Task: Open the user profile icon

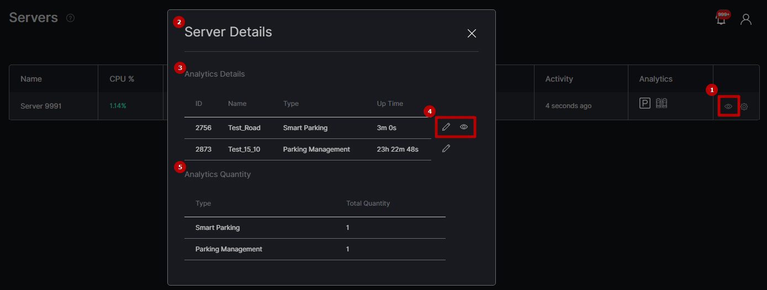Action: pyautogui.click(x=746, y=19)
